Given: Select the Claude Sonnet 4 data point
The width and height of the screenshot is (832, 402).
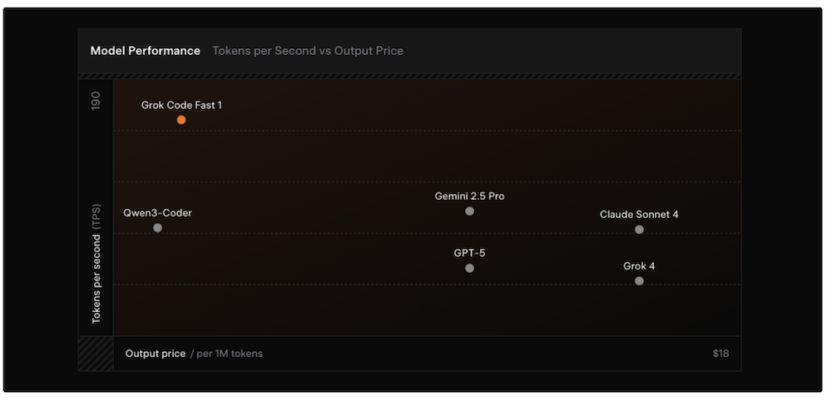Looking at the screenshot, I should point(639,230).
